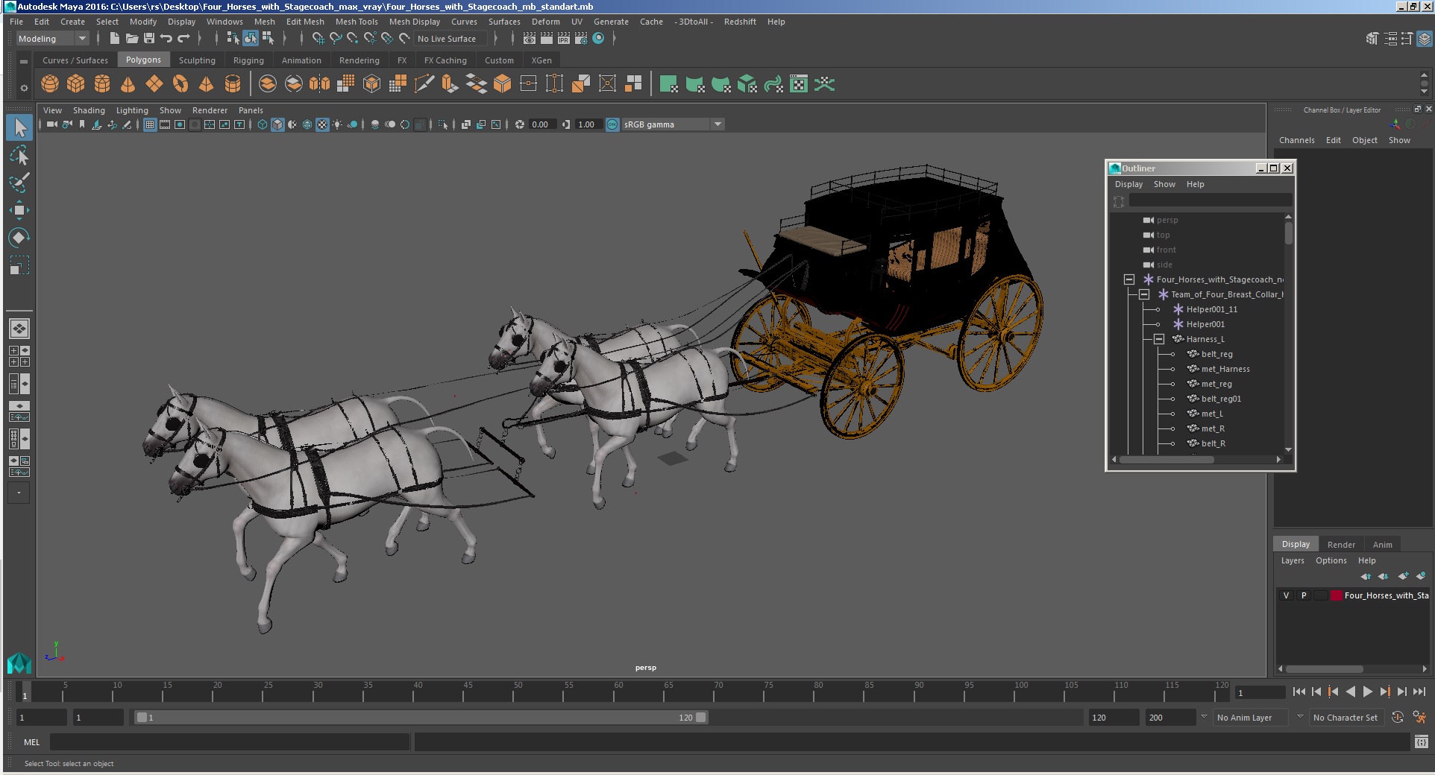Create a polygon sphere from shelf
The width and height of the screenshot is (1435, 775).
50,84
